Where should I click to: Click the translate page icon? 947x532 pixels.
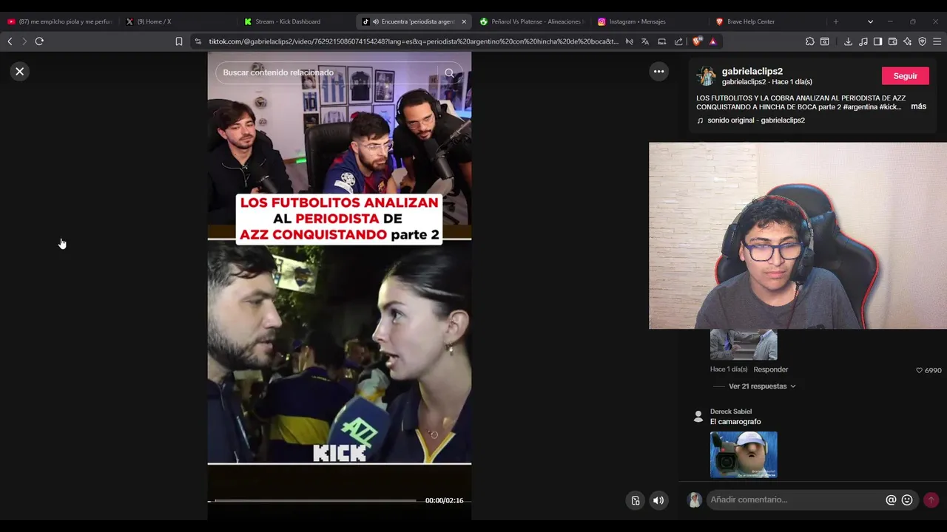coord(645,41)
